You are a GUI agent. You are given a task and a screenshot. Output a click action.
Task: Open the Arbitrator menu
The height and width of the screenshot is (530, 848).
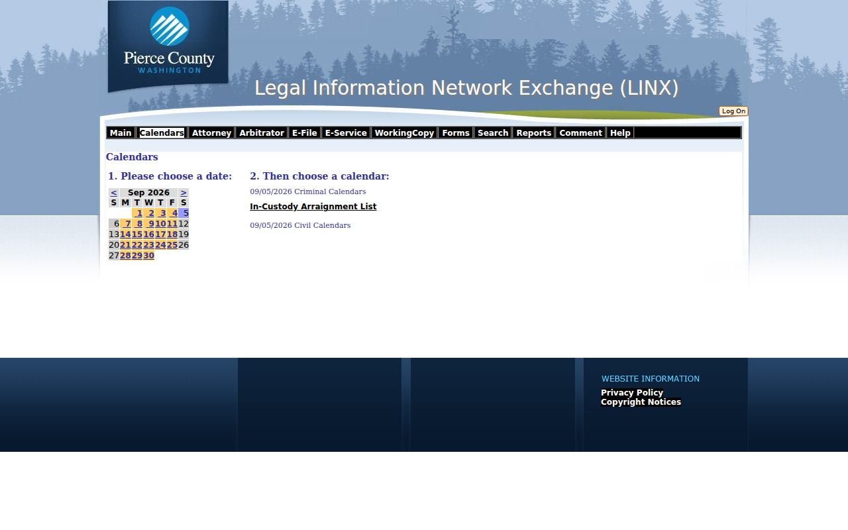point(262,133)
